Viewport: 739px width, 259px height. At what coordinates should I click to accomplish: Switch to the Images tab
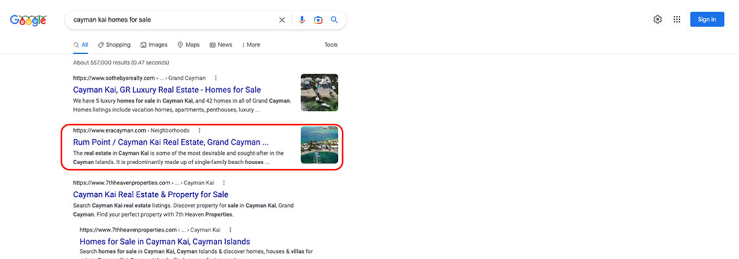pos(154,45)
